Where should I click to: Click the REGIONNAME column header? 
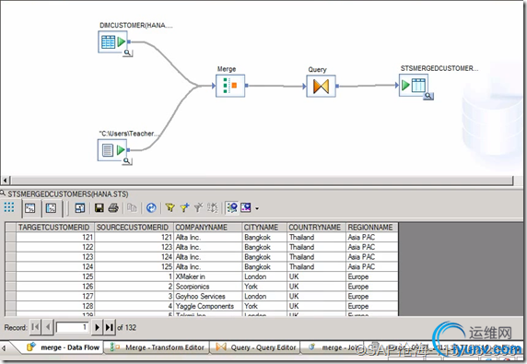pyautogui.click(x=372, y=228)
